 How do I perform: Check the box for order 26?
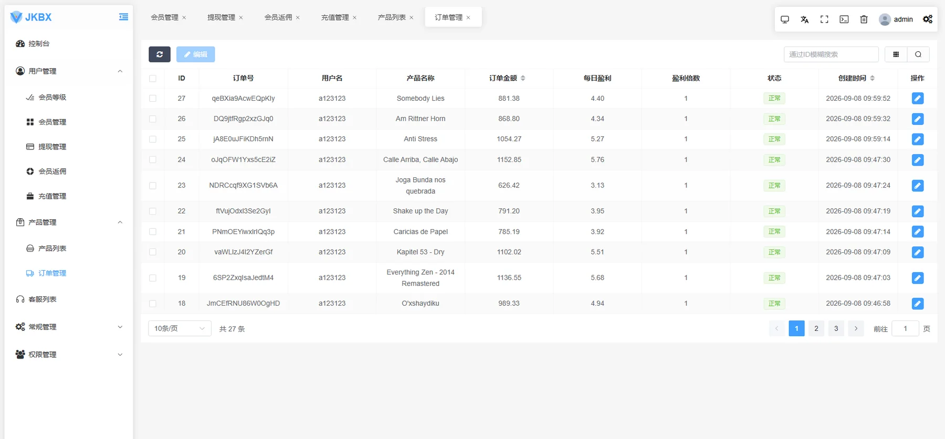153,119
